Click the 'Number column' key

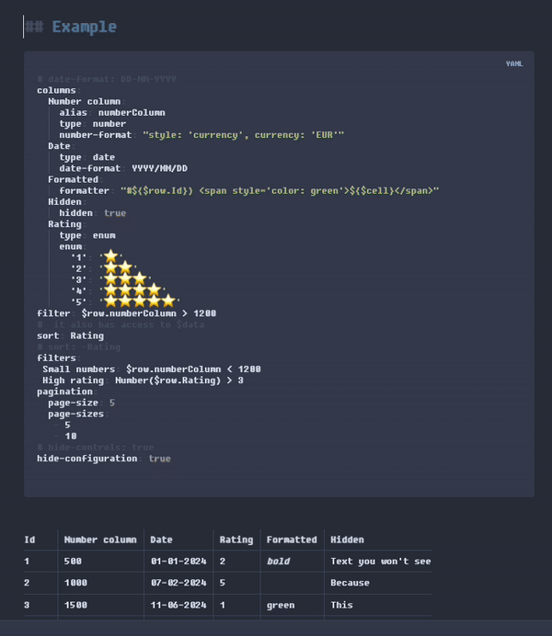[x=85, y=101]
